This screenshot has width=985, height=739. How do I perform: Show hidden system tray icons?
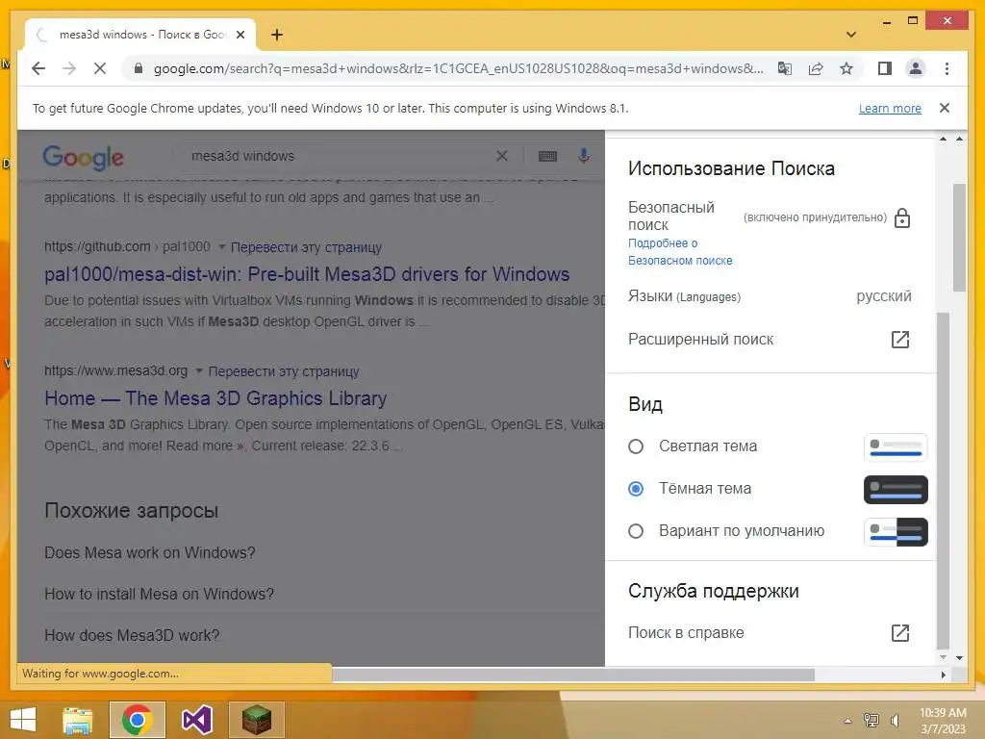click(847, 721)
